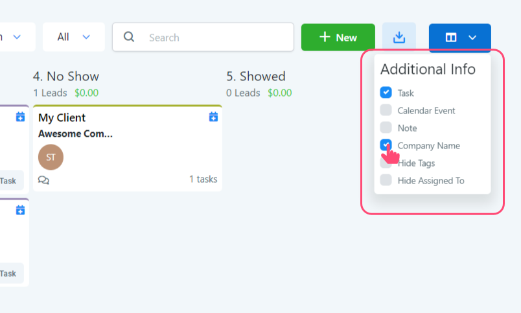Click the New button
521x313 pixels.
pos(338,37)
